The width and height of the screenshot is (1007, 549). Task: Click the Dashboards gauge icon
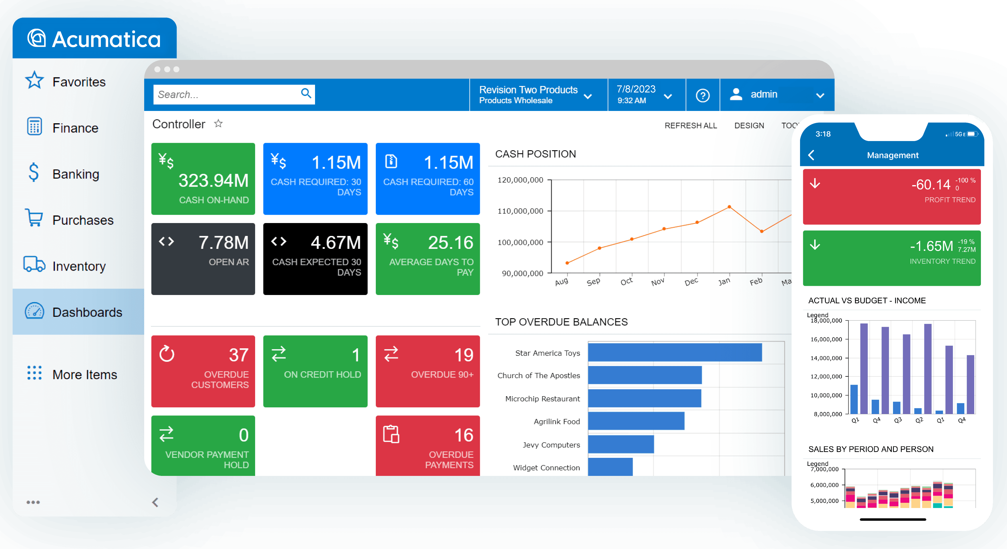coord(34,311)
